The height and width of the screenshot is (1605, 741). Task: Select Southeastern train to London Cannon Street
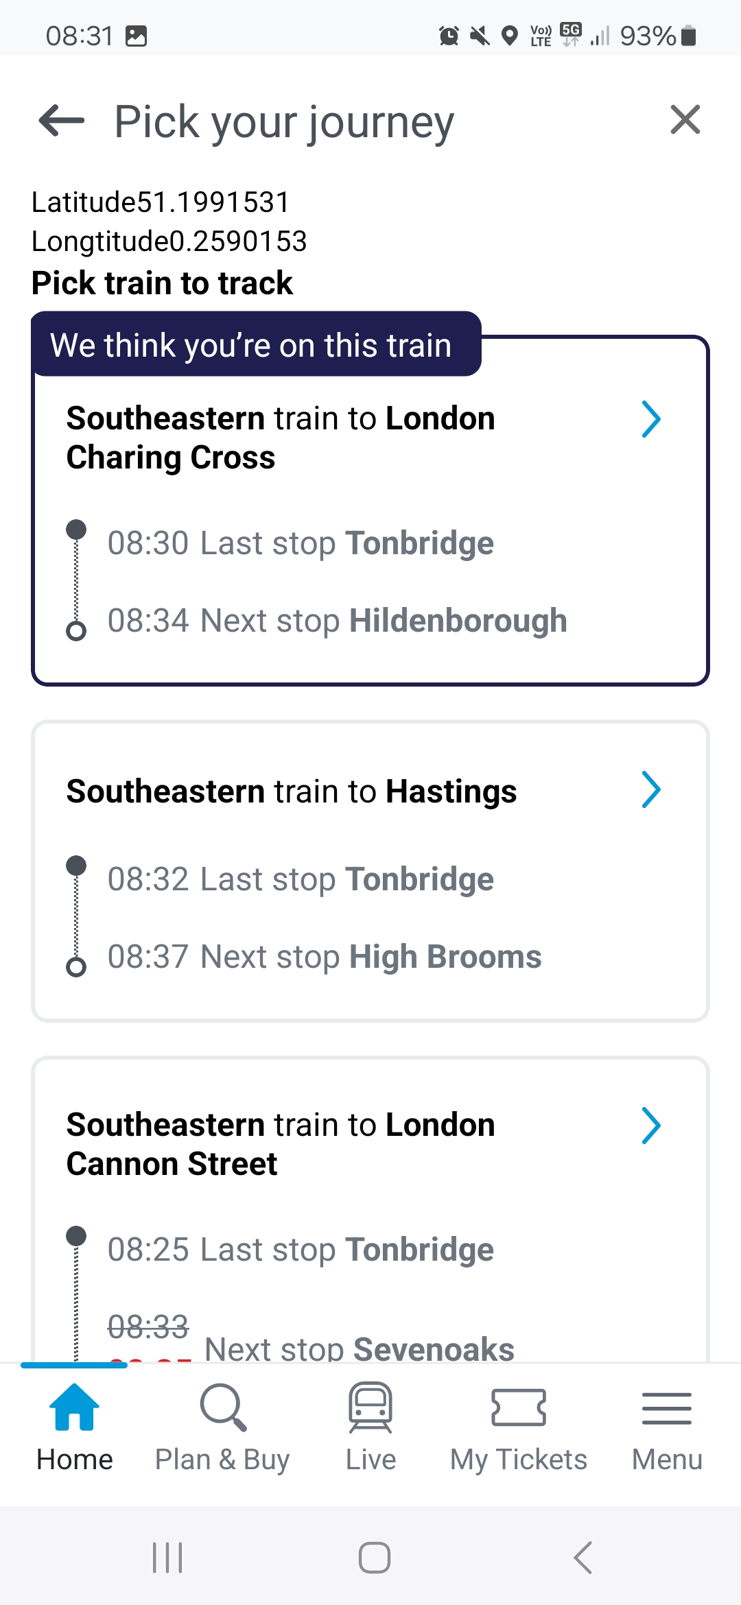281,1144
